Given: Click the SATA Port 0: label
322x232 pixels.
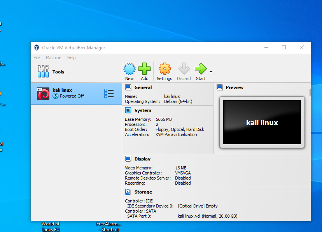Looking at the screenshot, I should coord(139,216).
